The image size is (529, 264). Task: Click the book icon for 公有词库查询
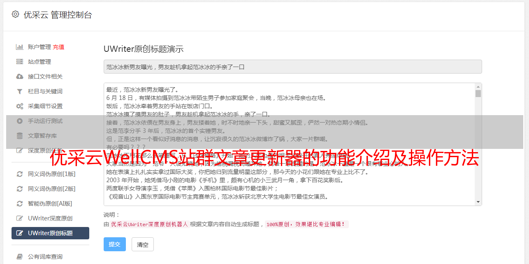[x=19, y=257]
